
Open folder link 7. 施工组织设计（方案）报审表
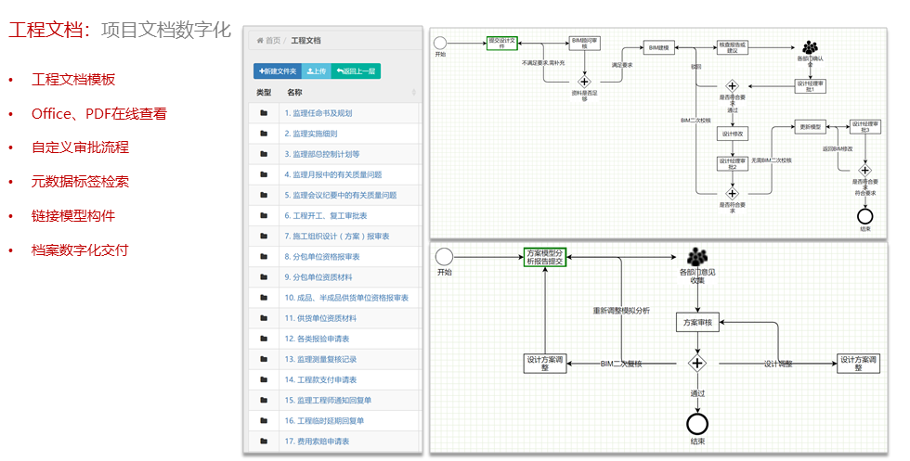point(336,236)
